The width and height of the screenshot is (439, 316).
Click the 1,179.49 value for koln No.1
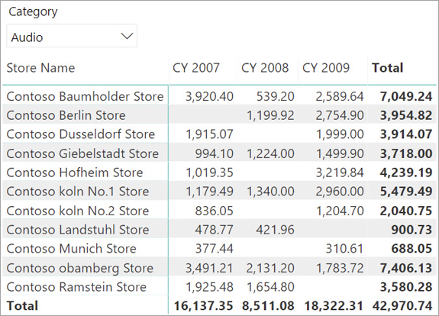point(209,192)
